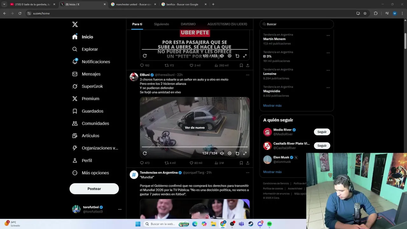The width and height of the screenshot is (407, 229).
Task: Open Spotify from the taskbar
Action: tap(269, 224)
